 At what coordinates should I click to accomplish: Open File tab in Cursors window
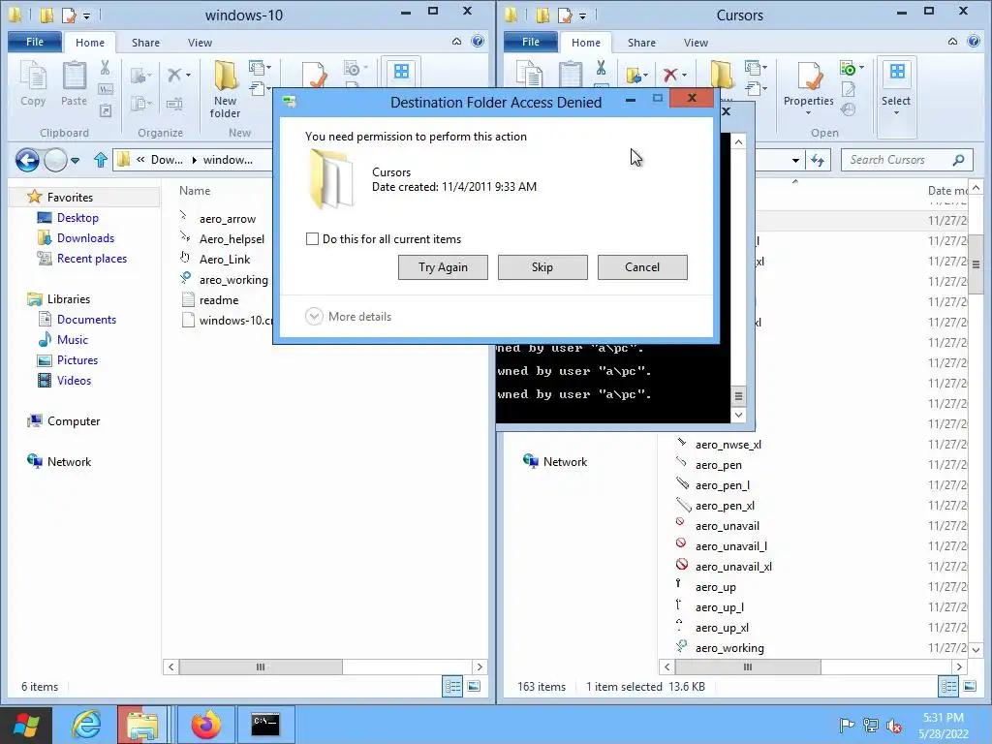[531, 42]
